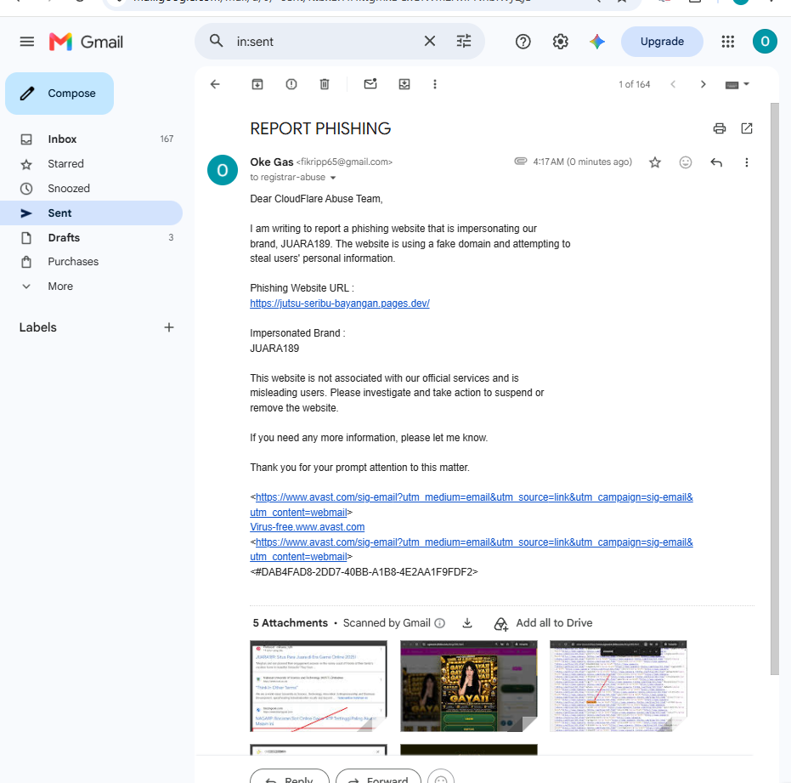Open the Support help icon

click(523, 42)
